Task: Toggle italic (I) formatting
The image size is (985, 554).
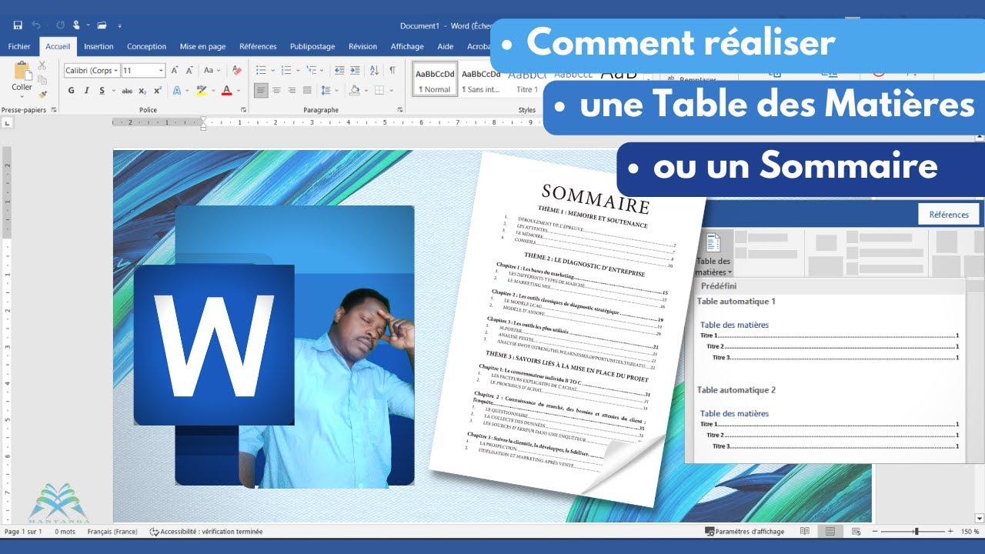Action: (x=86, y=90)
